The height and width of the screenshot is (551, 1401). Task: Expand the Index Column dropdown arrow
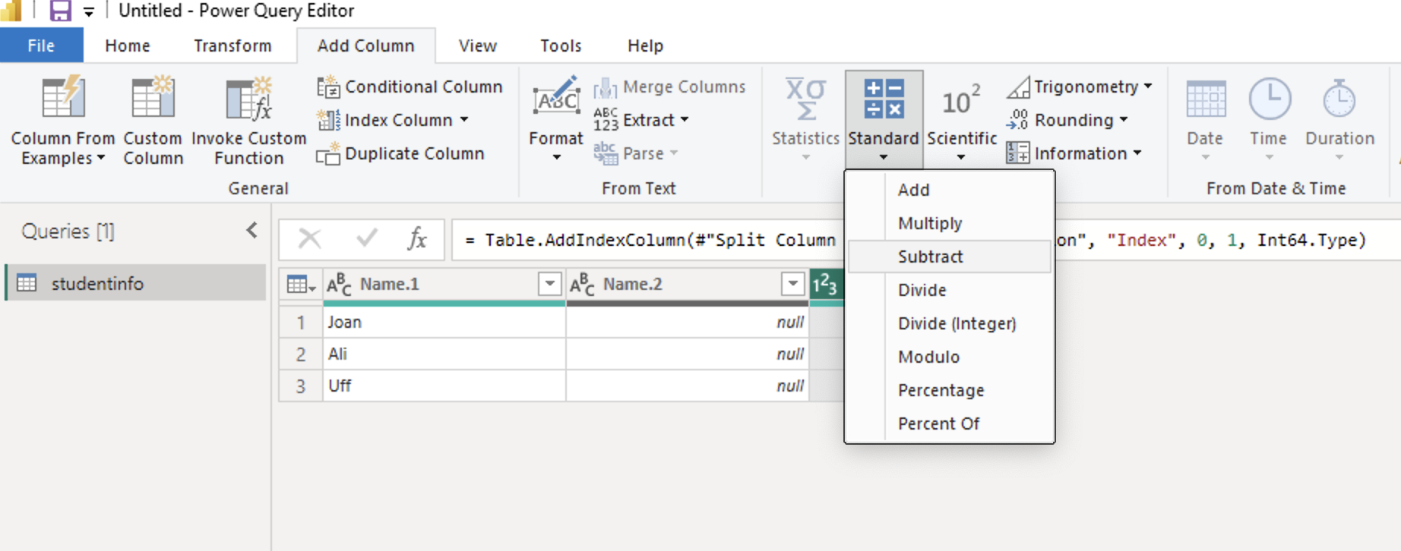(464, 120)
